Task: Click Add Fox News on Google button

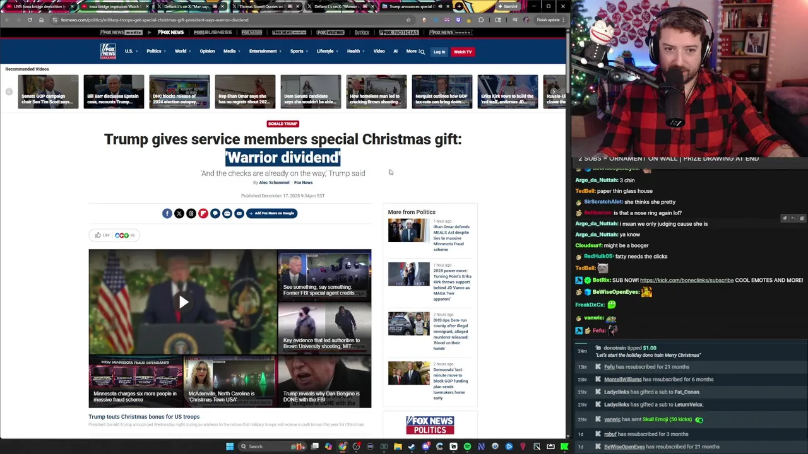Action: point(271,214)
